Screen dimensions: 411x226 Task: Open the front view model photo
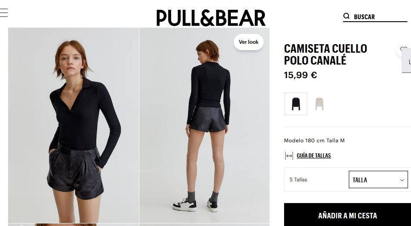click(x=73, y=125)
